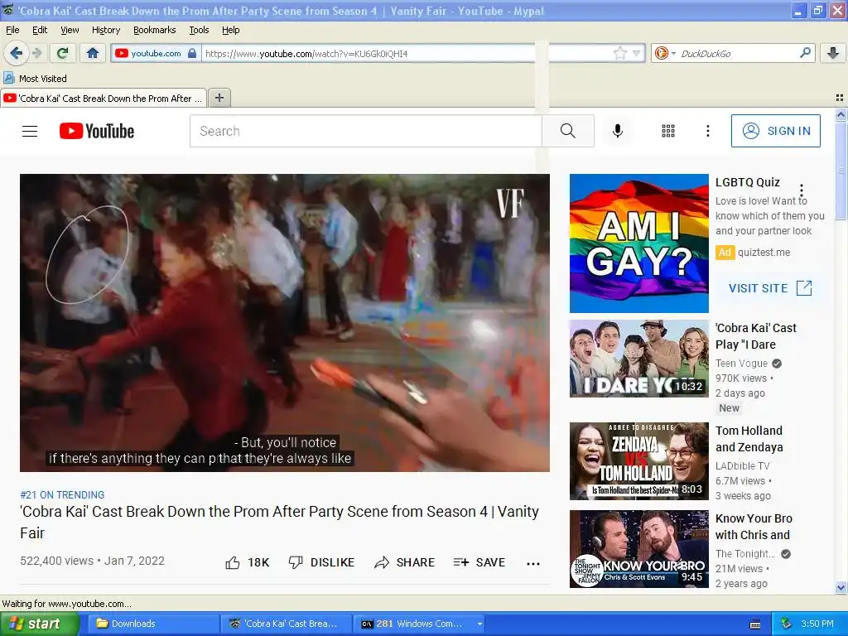Click the tray icon beside the clock
The image size is (848, 636).
pos(787,624)
